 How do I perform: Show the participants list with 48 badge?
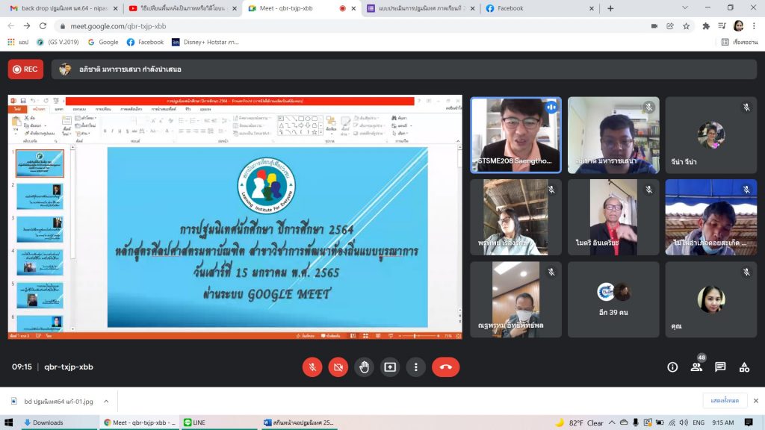(x=696, y=367)
